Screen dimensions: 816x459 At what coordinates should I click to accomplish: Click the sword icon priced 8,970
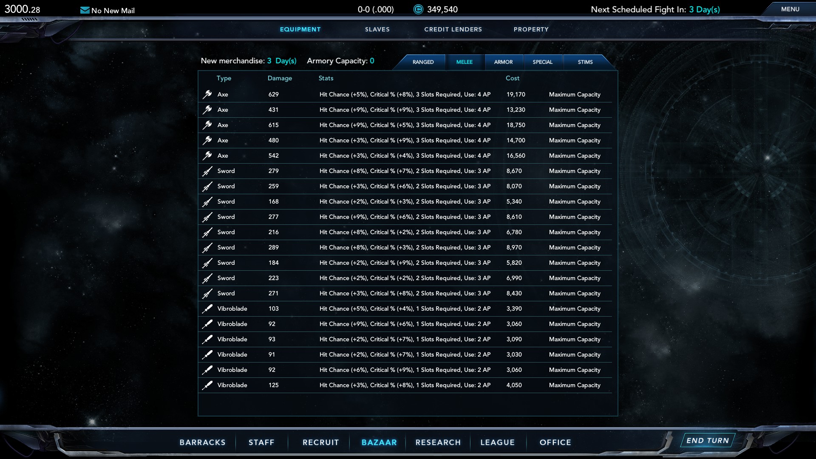tap(207, 247)
